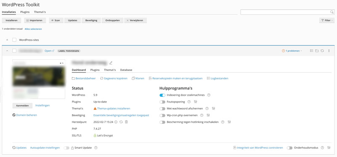Open Integriteit van WordPress controleren
This screenshot has height=157, width=337.
(x=258, y=148)
